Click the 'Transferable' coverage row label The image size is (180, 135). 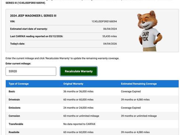16,124
